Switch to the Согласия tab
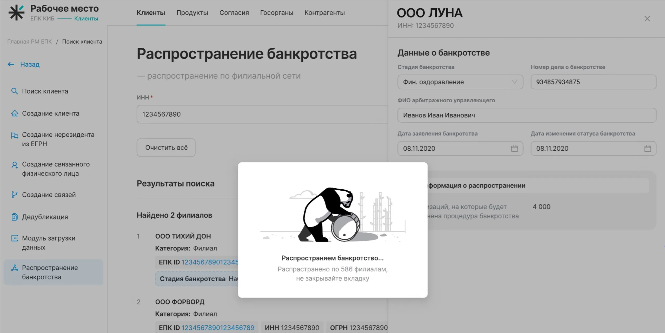This screenshot has height=333, width=665. [234, 13]
